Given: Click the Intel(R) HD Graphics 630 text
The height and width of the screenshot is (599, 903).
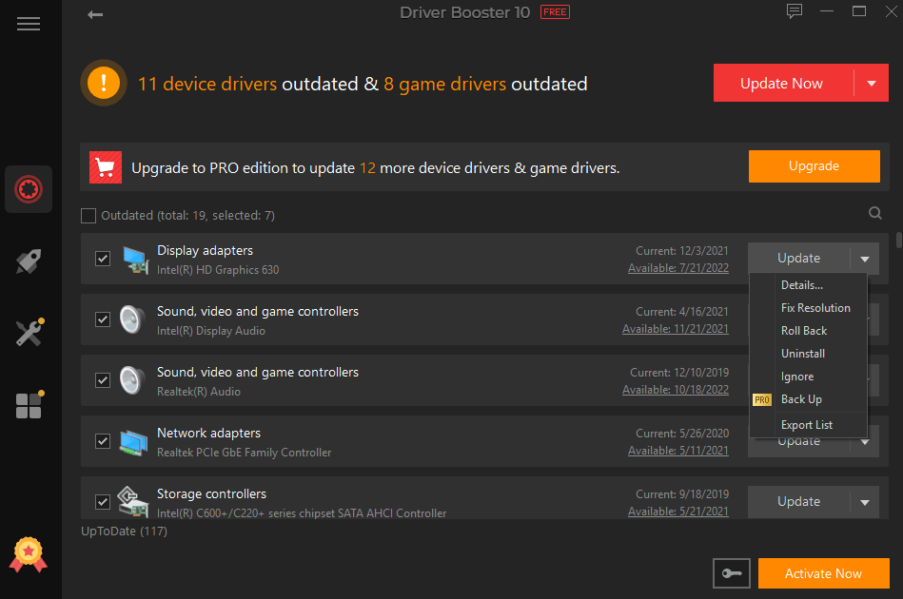Looking at the screenshot, I should [x=218, y=270].
